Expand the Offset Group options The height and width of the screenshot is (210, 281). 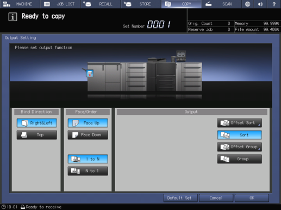pos(240,147)
